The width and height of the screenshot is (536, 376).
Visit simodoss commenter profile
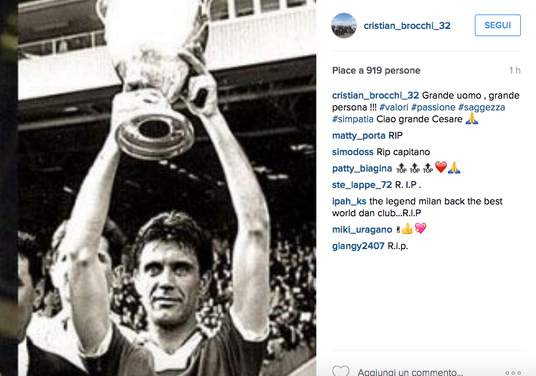click(353, 152)
